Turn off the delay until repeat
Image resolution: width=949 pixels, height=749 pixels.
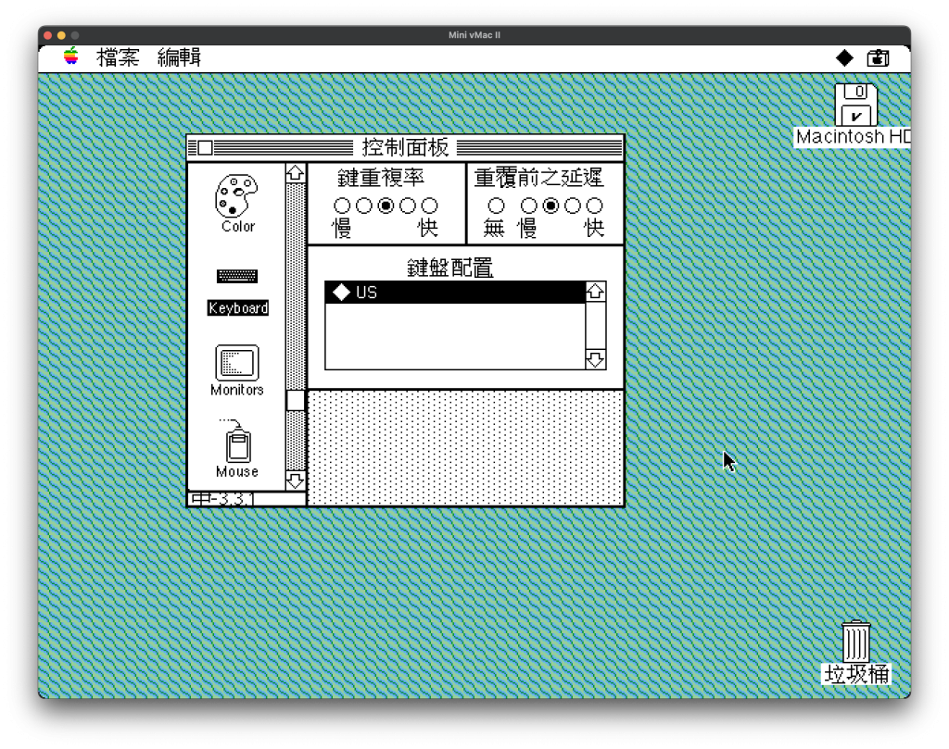(x=496, y=206)
